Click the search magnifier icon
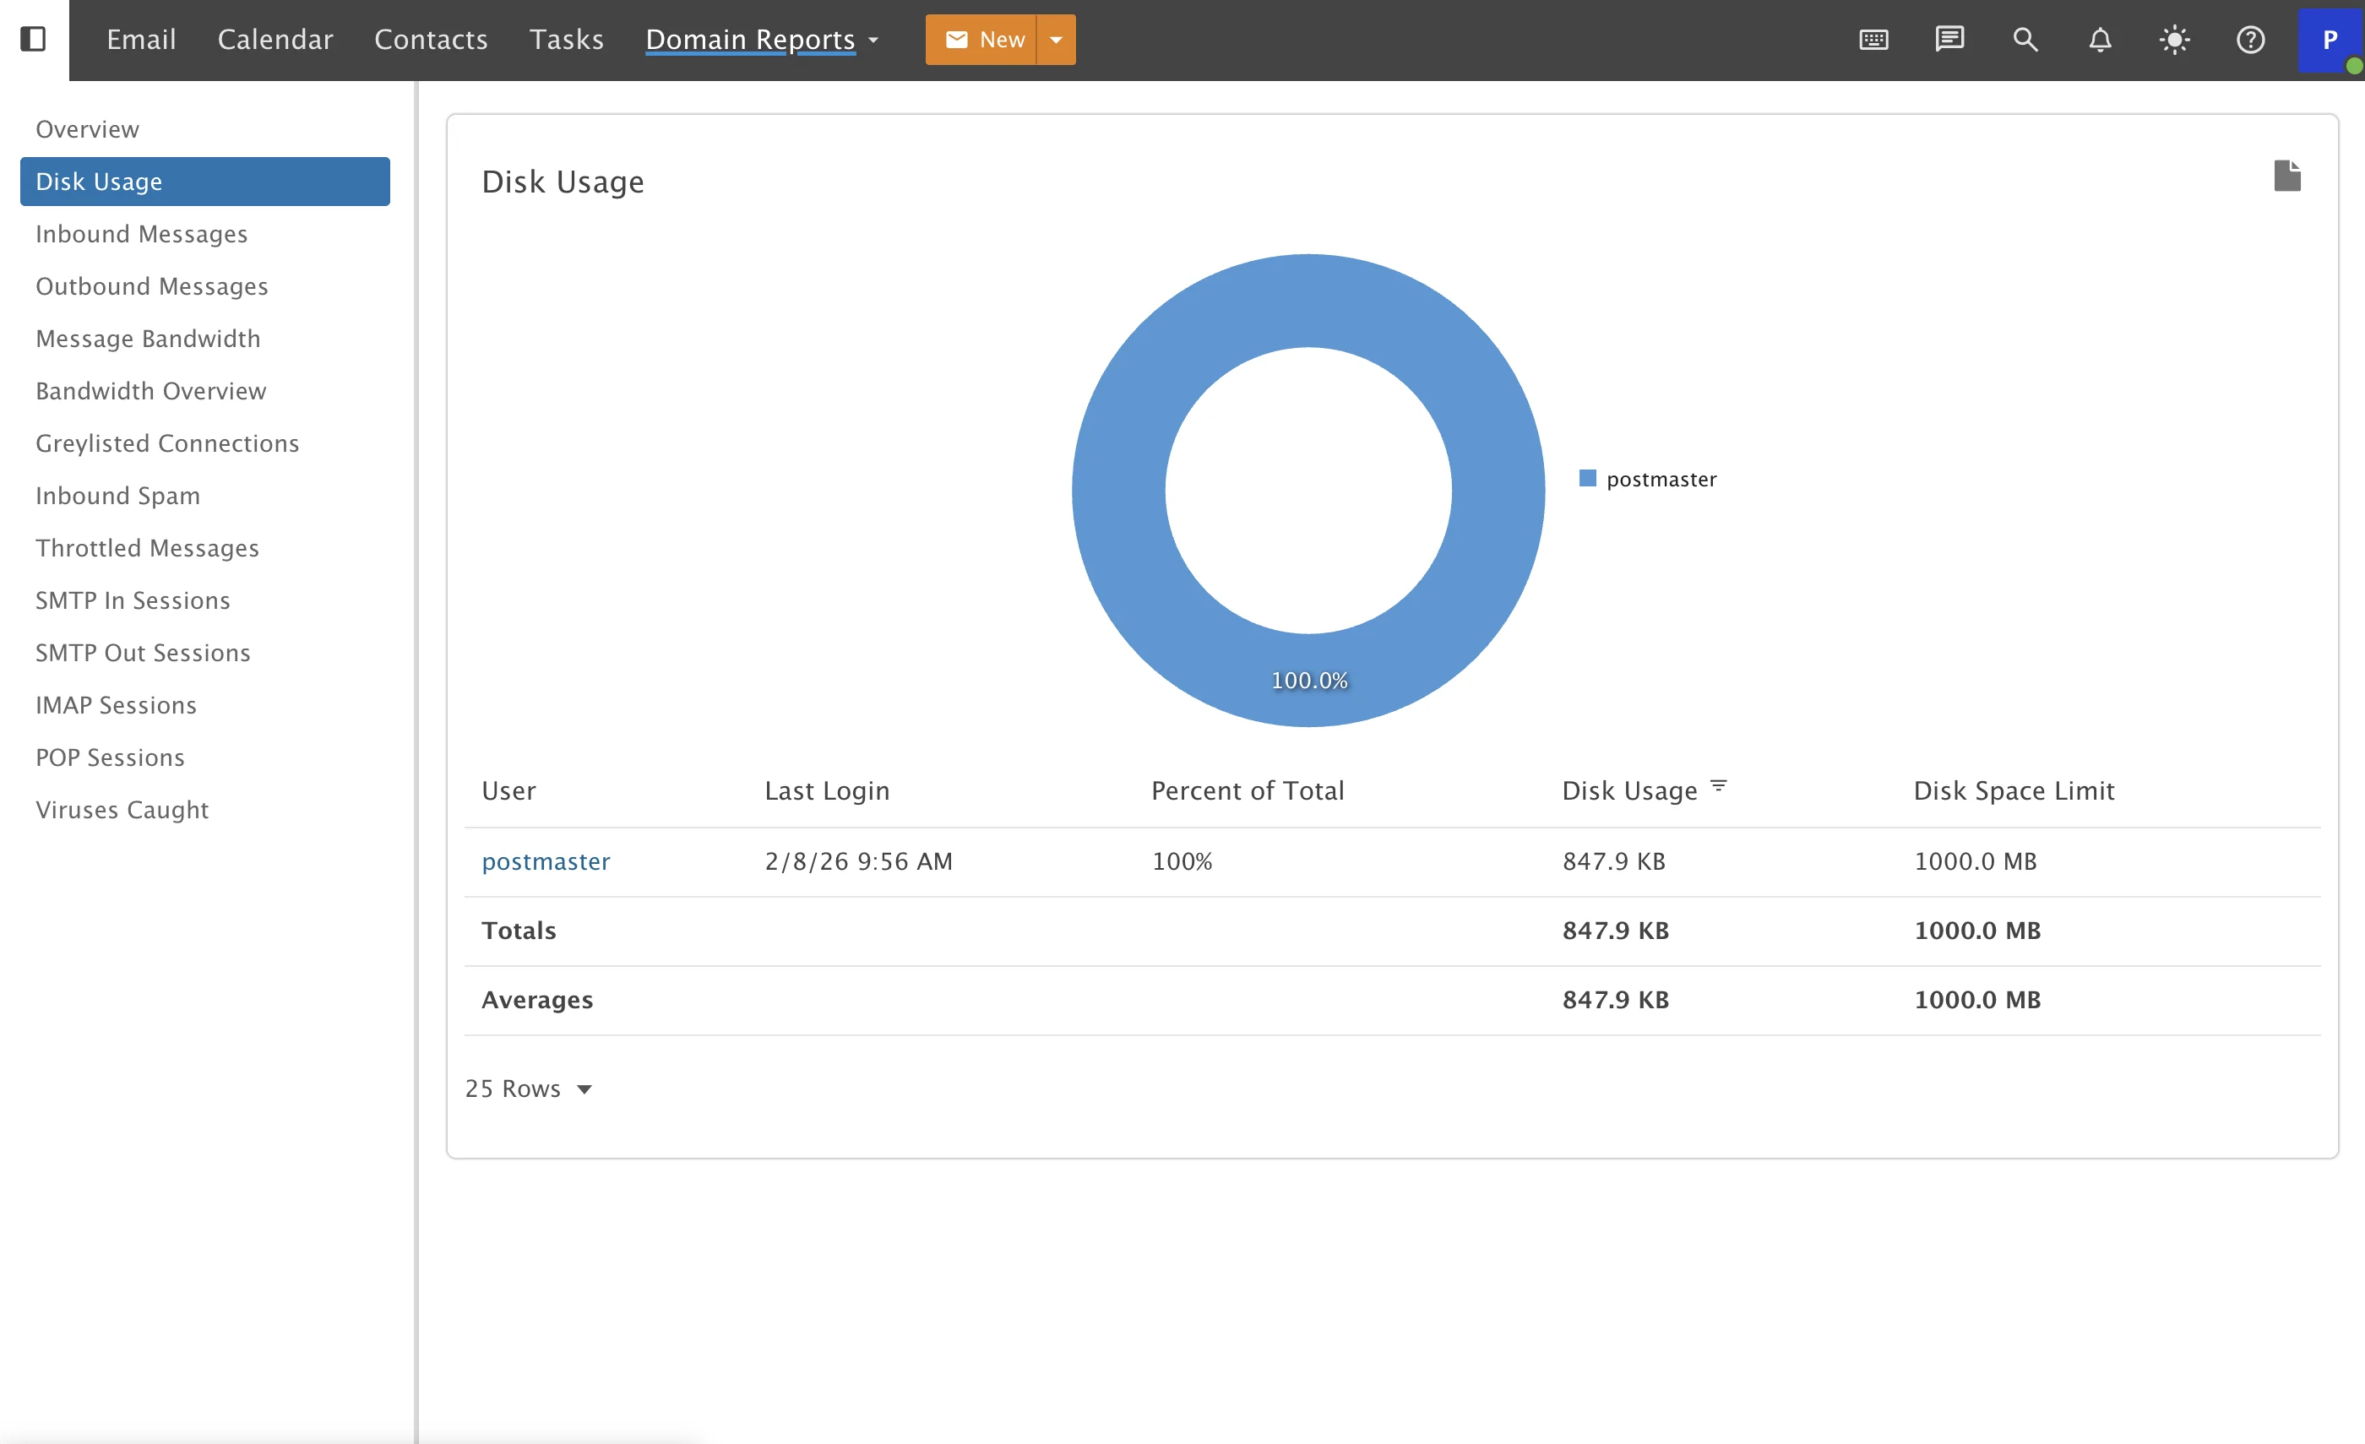The image size is (2365, 1444). [x=2025, y=40]
